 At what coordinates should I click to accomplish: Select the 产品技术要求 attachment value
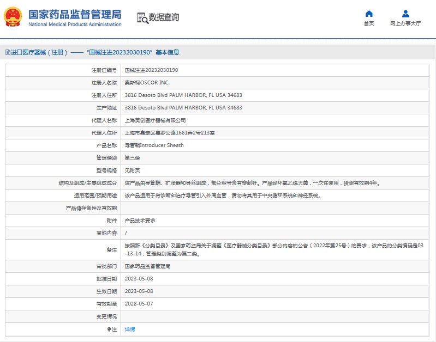point(140,221)
